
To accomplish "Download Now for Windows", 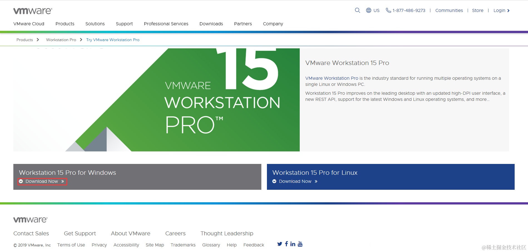I will (x=42, y=181).
